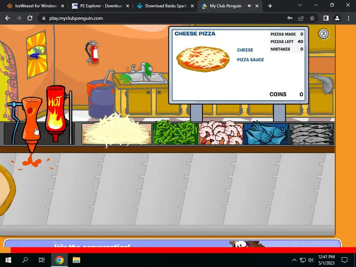
Task: Close the My Club Penguin tab
Action: click(x=257, y=6)
